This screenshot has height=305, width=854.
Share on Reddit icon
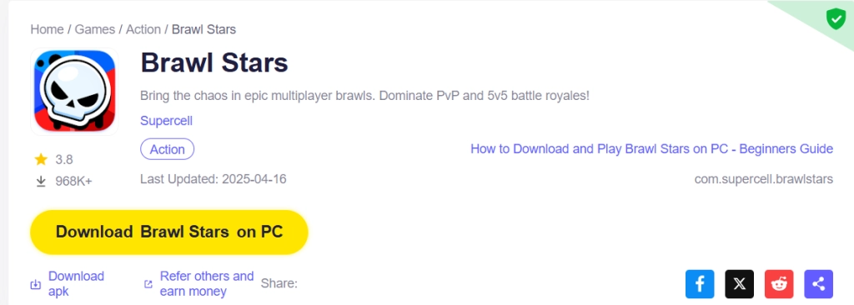780,284
